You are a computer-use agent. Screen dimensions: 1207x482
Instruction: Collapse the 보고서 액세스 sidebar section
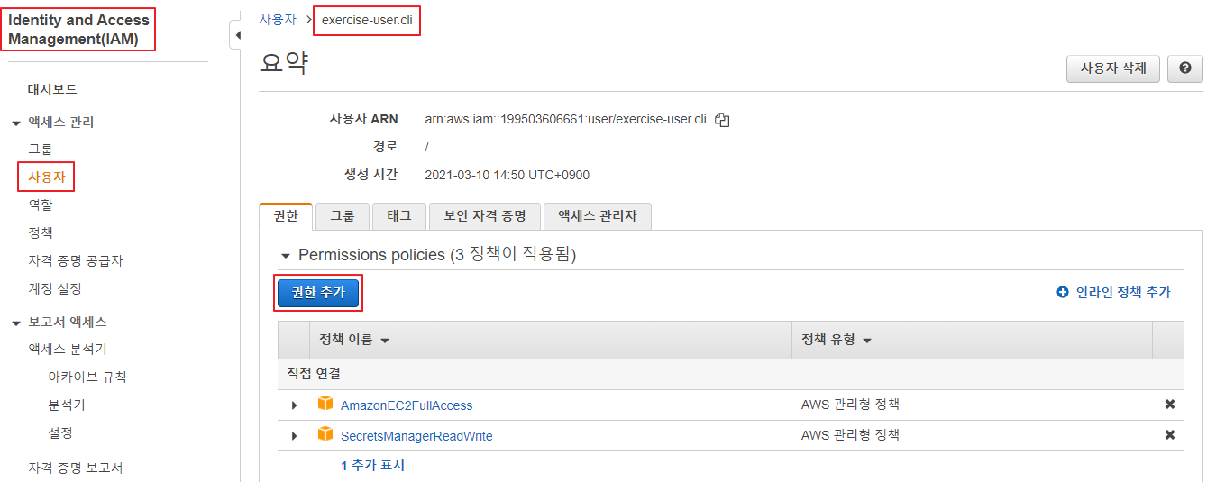16,323
